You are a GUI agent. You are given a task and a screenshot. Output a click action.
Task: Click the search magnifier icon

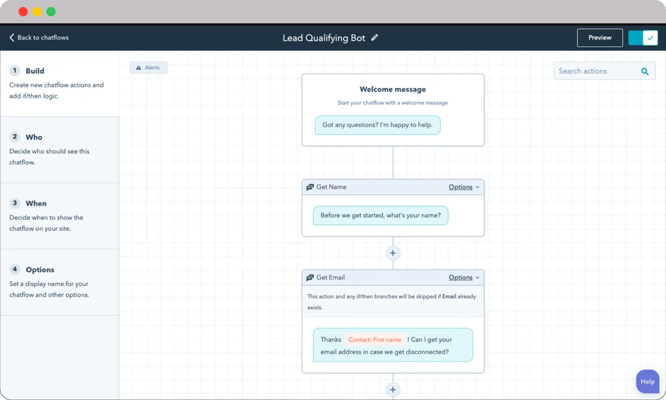tap(645, 71)
